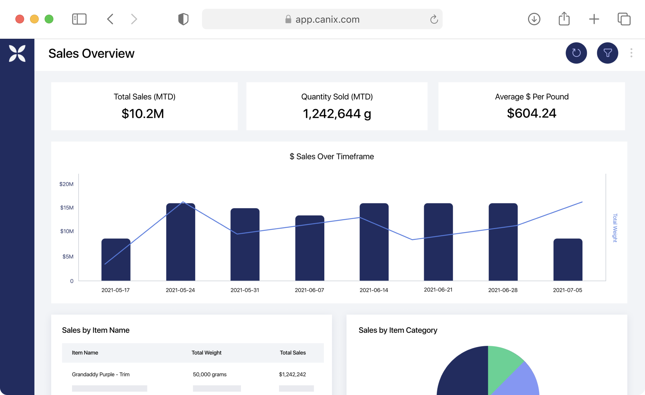Viewport: 645px width, 395px height.
Task: Click the 50,000 grams cell
Action: click(210, 375)
